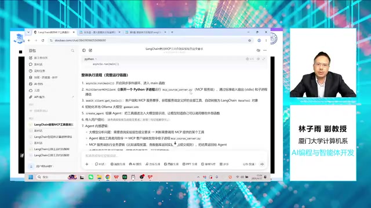Click the Chrome icon in the taskbar
The width and height of the screenshot is (371, 208).
pyautogui.click(x=108, y=177)
